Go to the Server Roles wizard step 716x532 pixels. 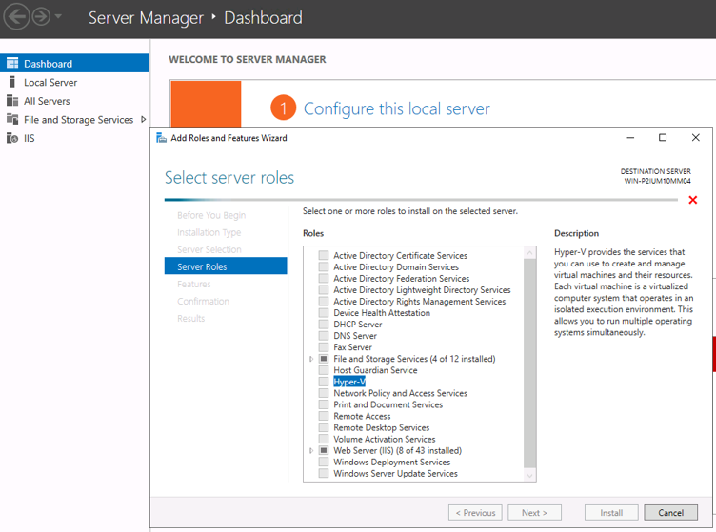(x=202, y=266)
